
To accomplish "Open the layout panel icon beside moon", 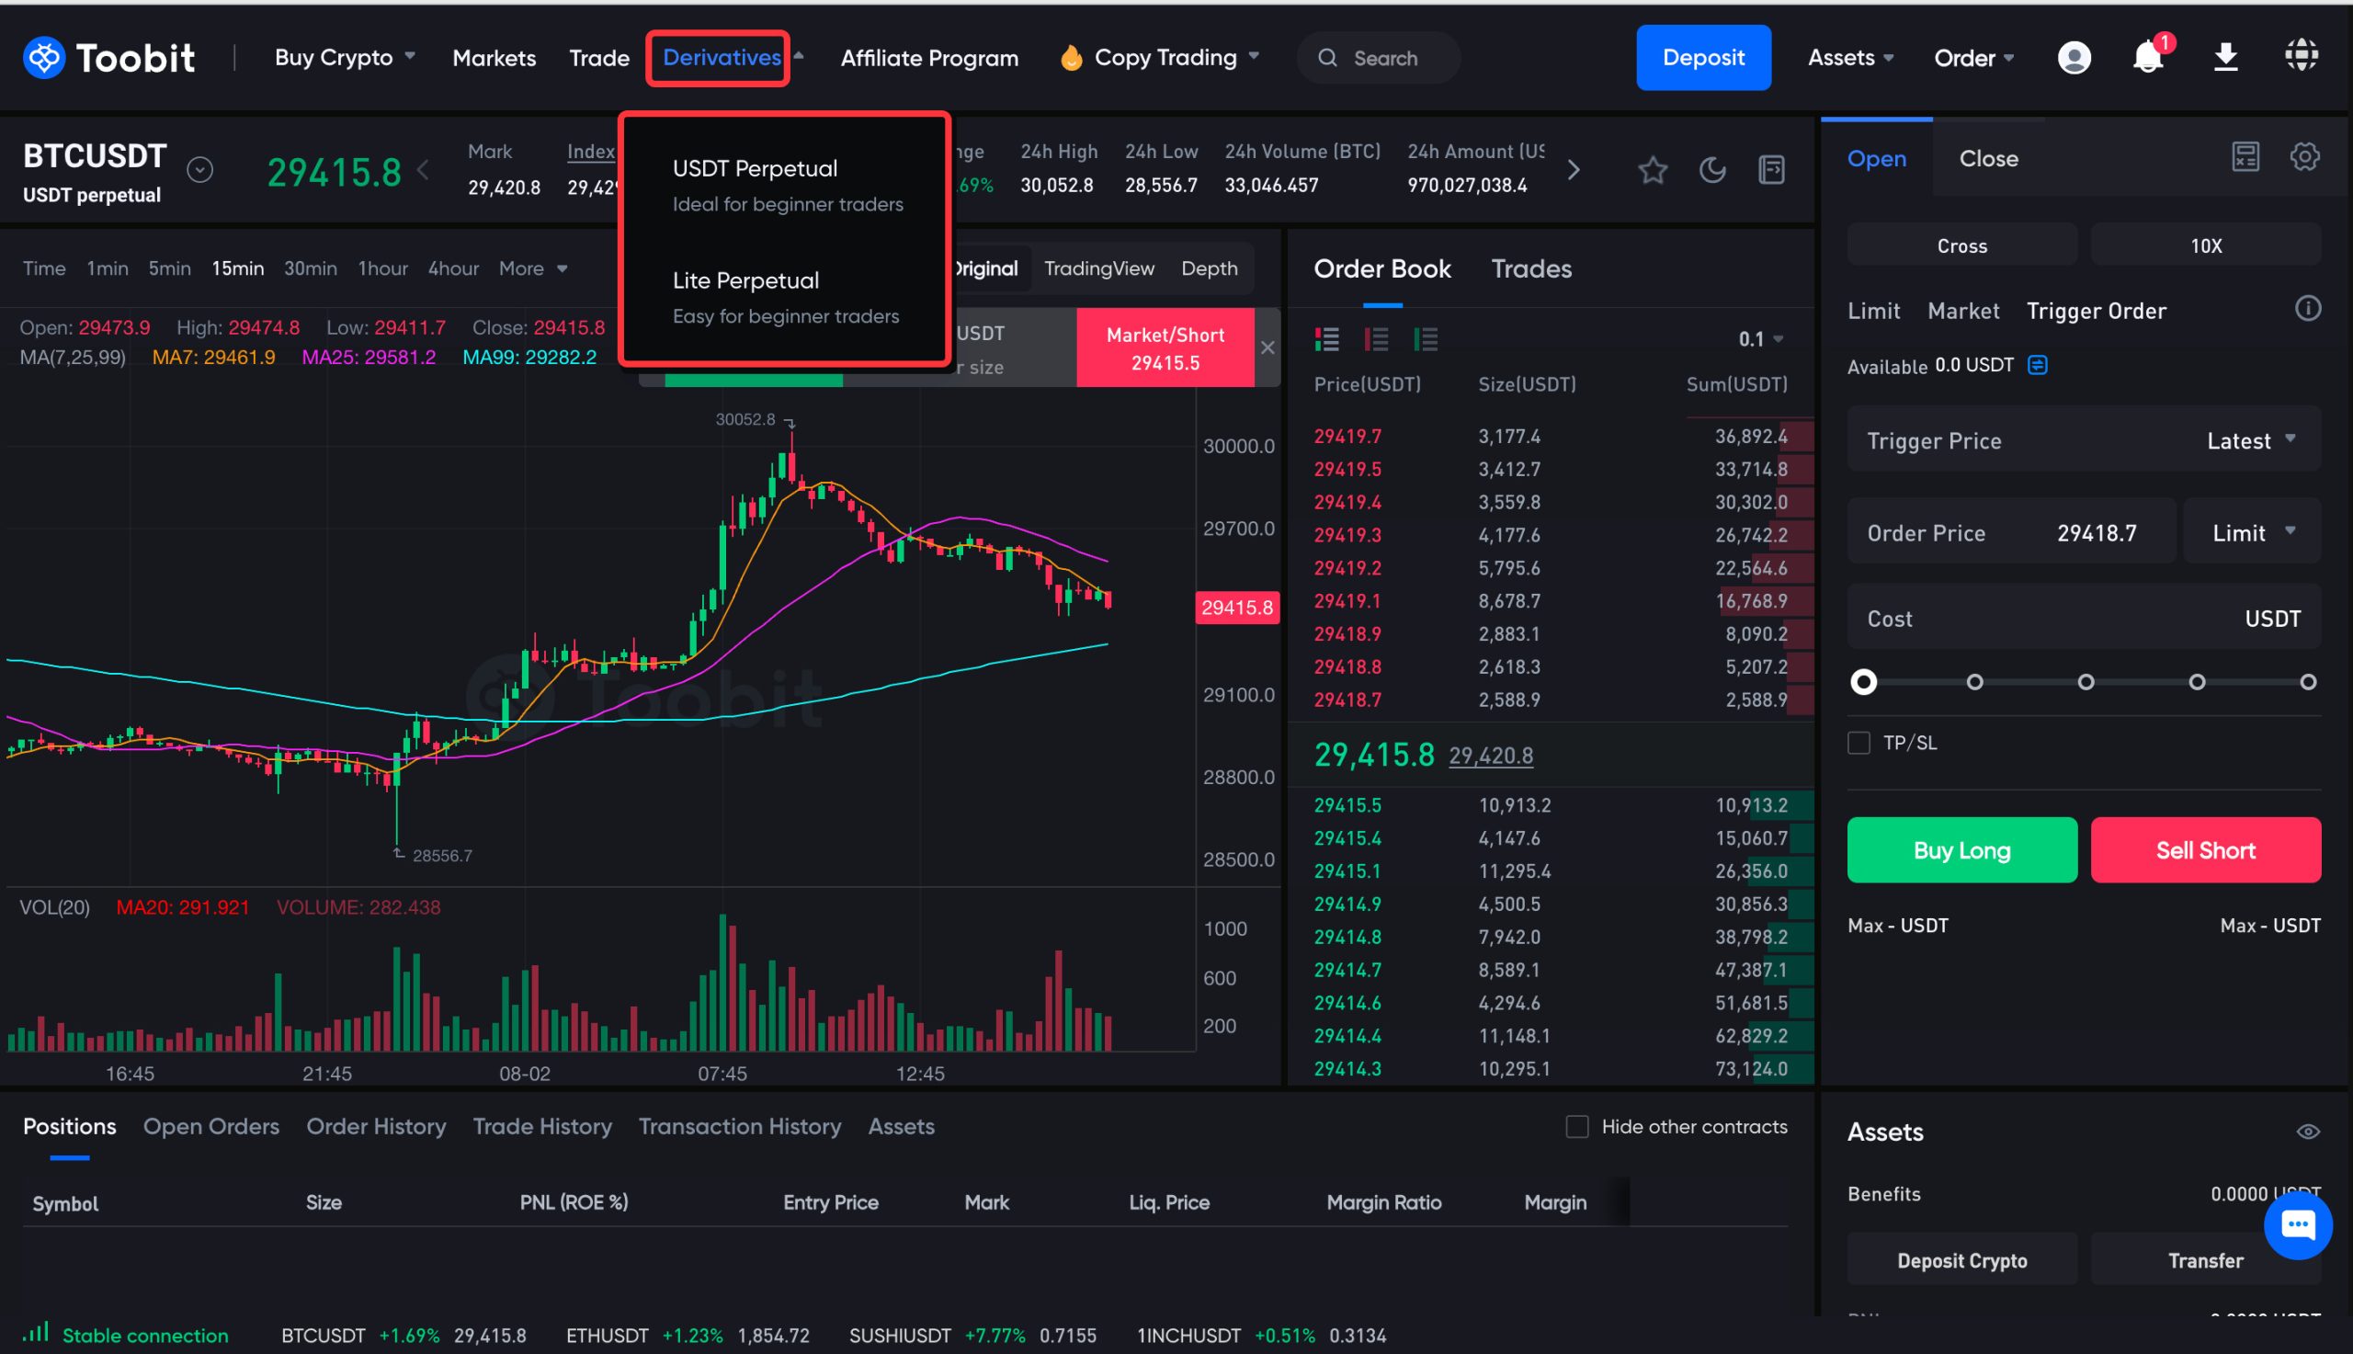I will pyautogui.click(x=1772, y=170).
